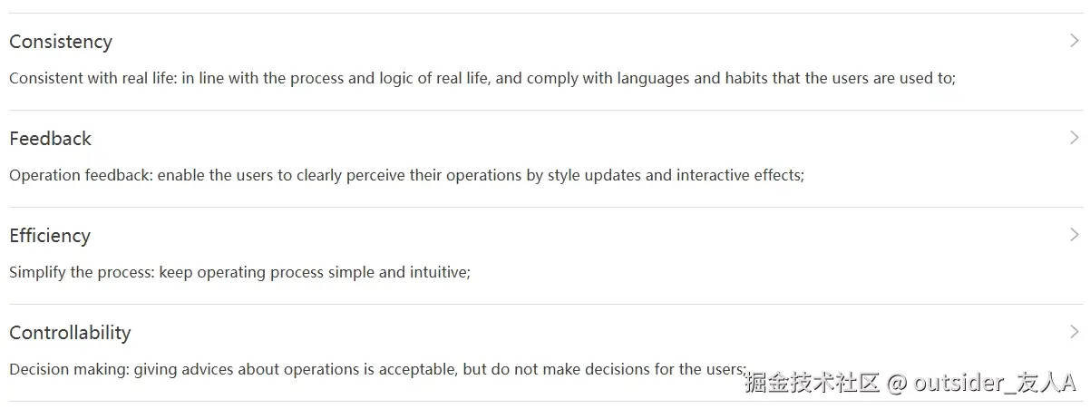The width and height of the screenshot is (1090, 409).
Task: Expand the Consistency row chevron arrow
Action: point(1075,41)
